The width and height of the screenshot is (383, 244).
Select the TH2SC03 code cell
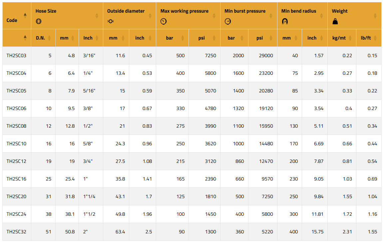pos(16,56)
